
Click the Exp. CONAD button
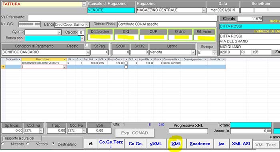coord(135,133)
